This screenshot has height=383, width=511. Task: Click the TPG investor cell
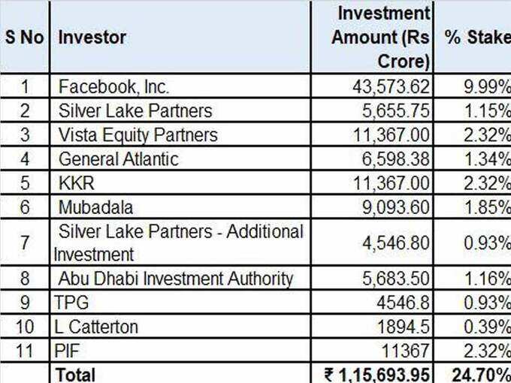pyautogui.click(x=180, y=302)
